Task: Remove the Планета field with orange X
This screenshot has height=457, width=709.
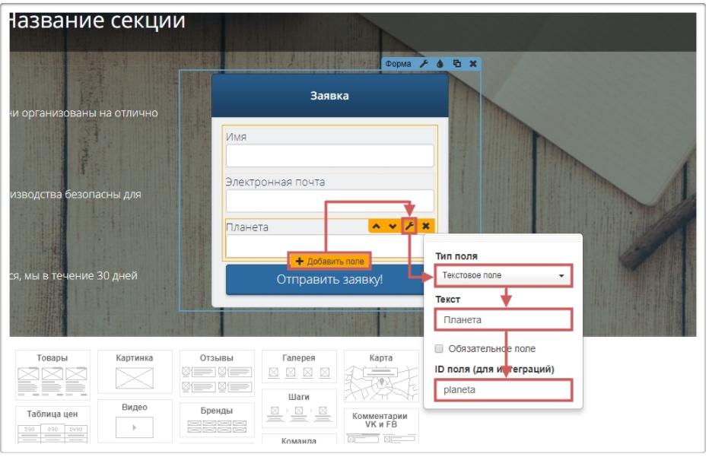Action: point(426,226)
